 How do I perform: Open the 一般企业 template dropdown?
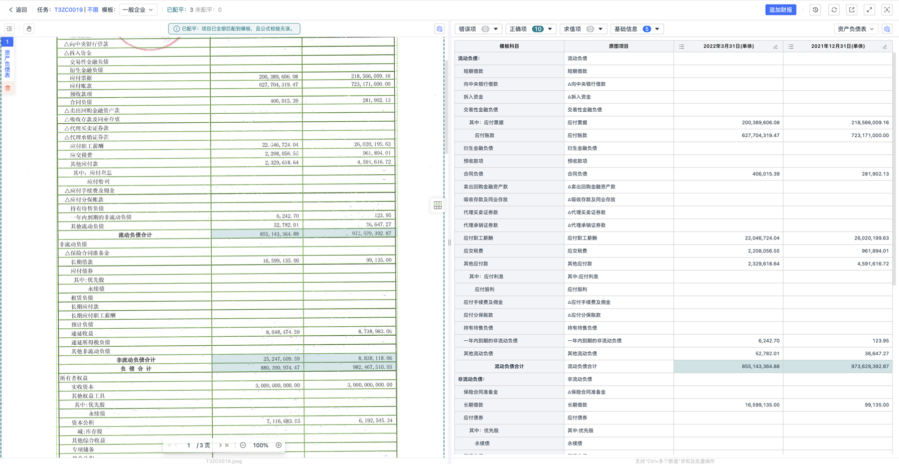pos(138,10)
